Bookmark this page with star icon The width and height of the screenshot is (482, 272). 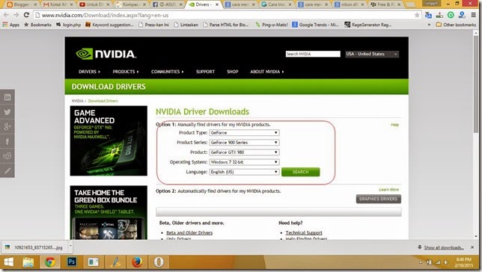click(x=417, y=15)
